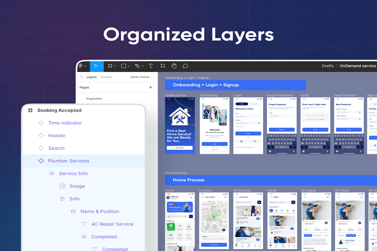Click component icon beside Time indicator
377x251 pixels.
[41, 123]
